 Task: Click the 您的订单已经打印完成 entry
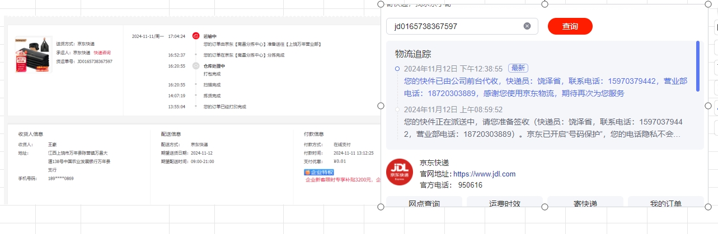(224, 107)
